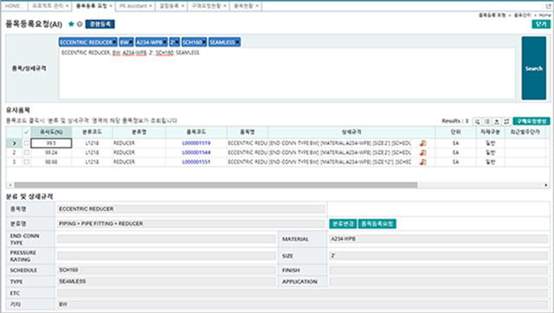Remove the 2" size tag with its x
Viewport: 554px width, 313px height.
pos(177,42)
